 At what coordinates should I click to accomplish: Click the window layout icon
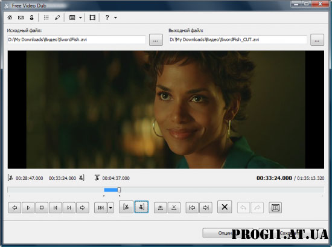click(x=72, y=18)
